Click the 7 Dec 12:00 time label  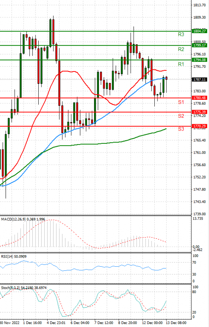click(104, 323)
